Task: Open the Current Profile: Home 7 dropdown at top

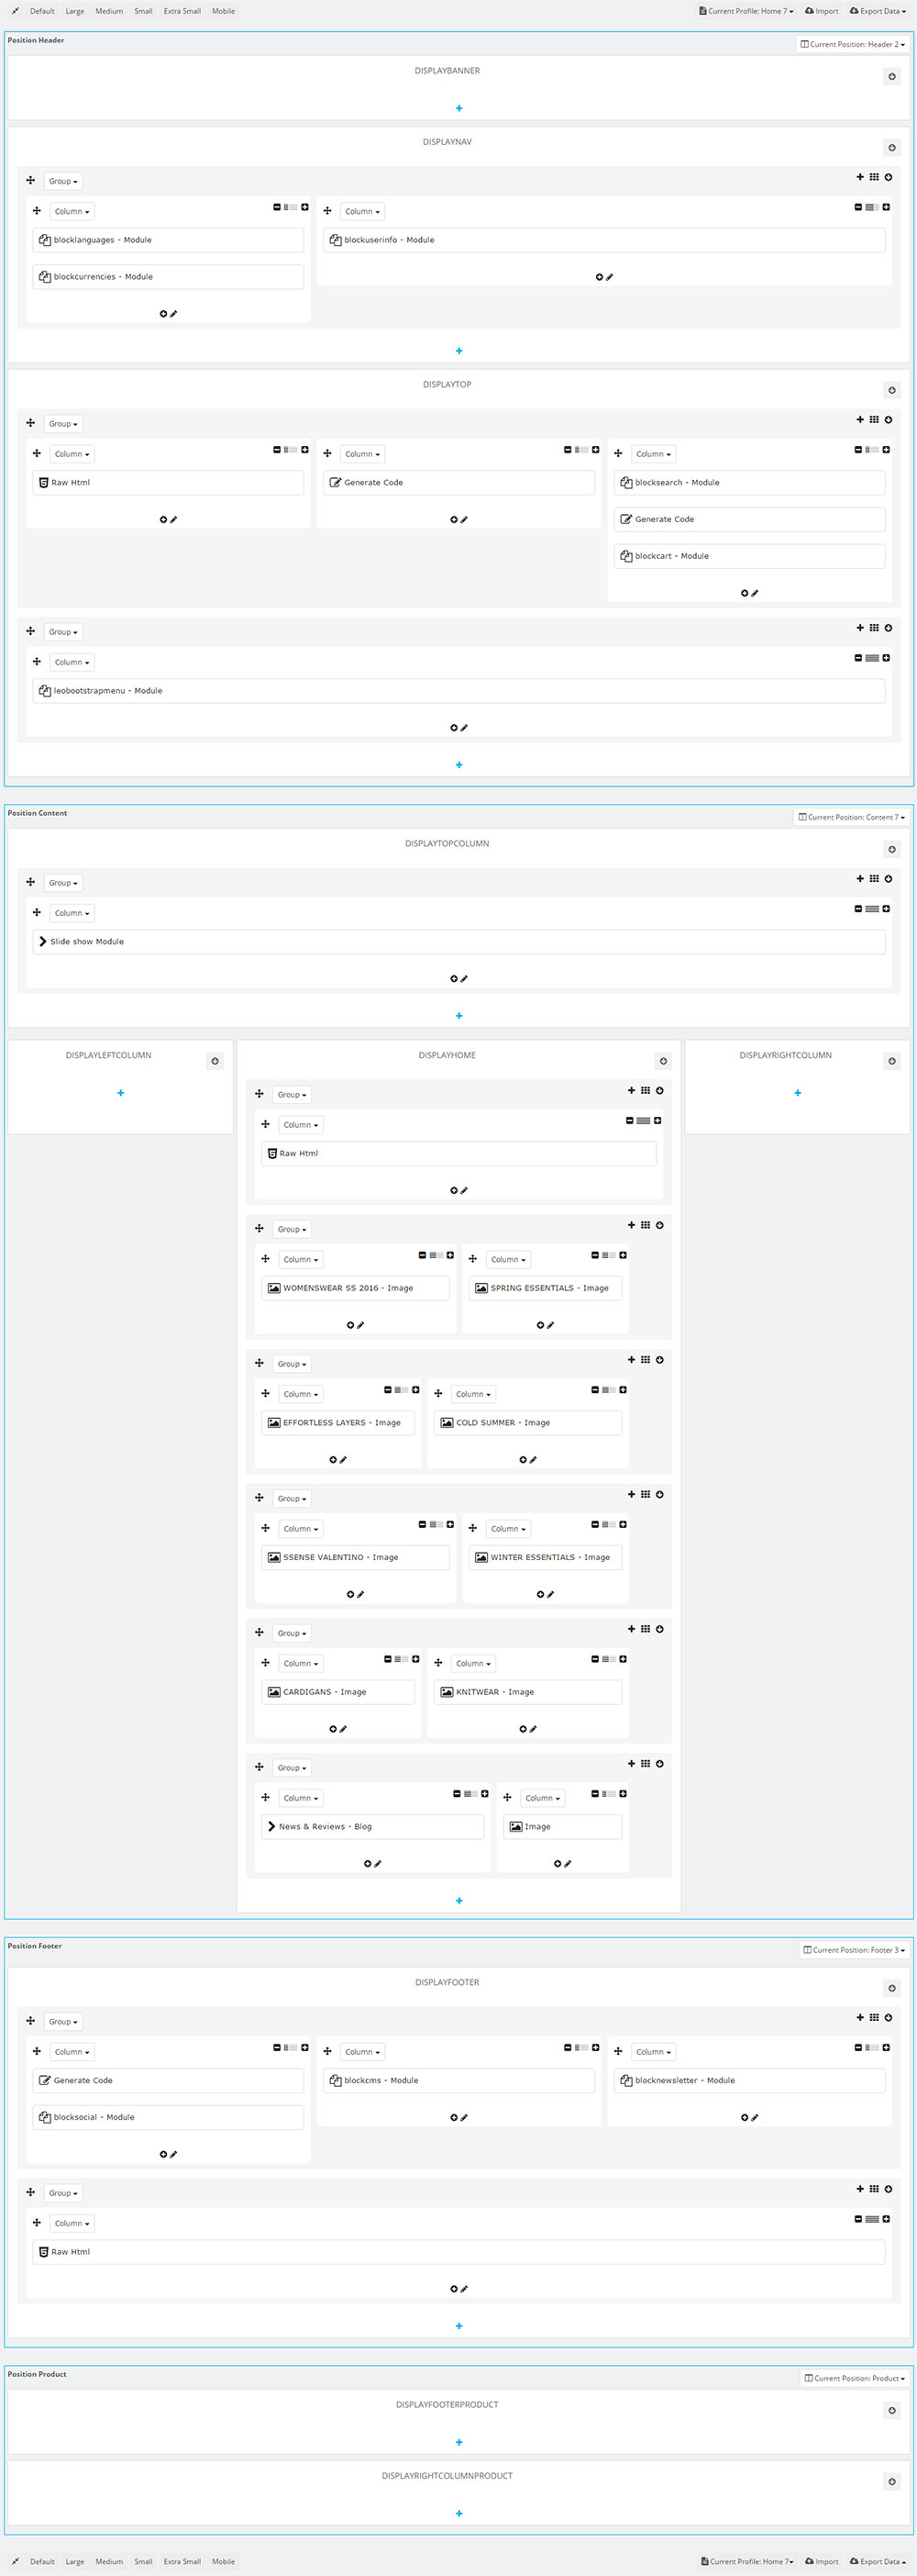Action: click(746, 11)
